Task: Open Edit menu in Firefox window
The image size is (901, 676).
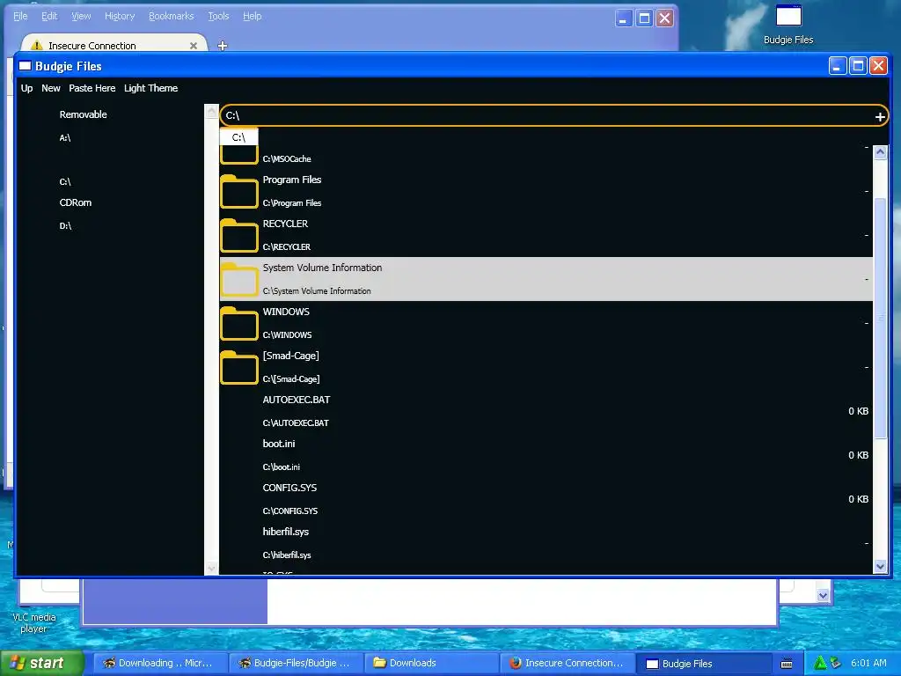Action: pos(49,16)
